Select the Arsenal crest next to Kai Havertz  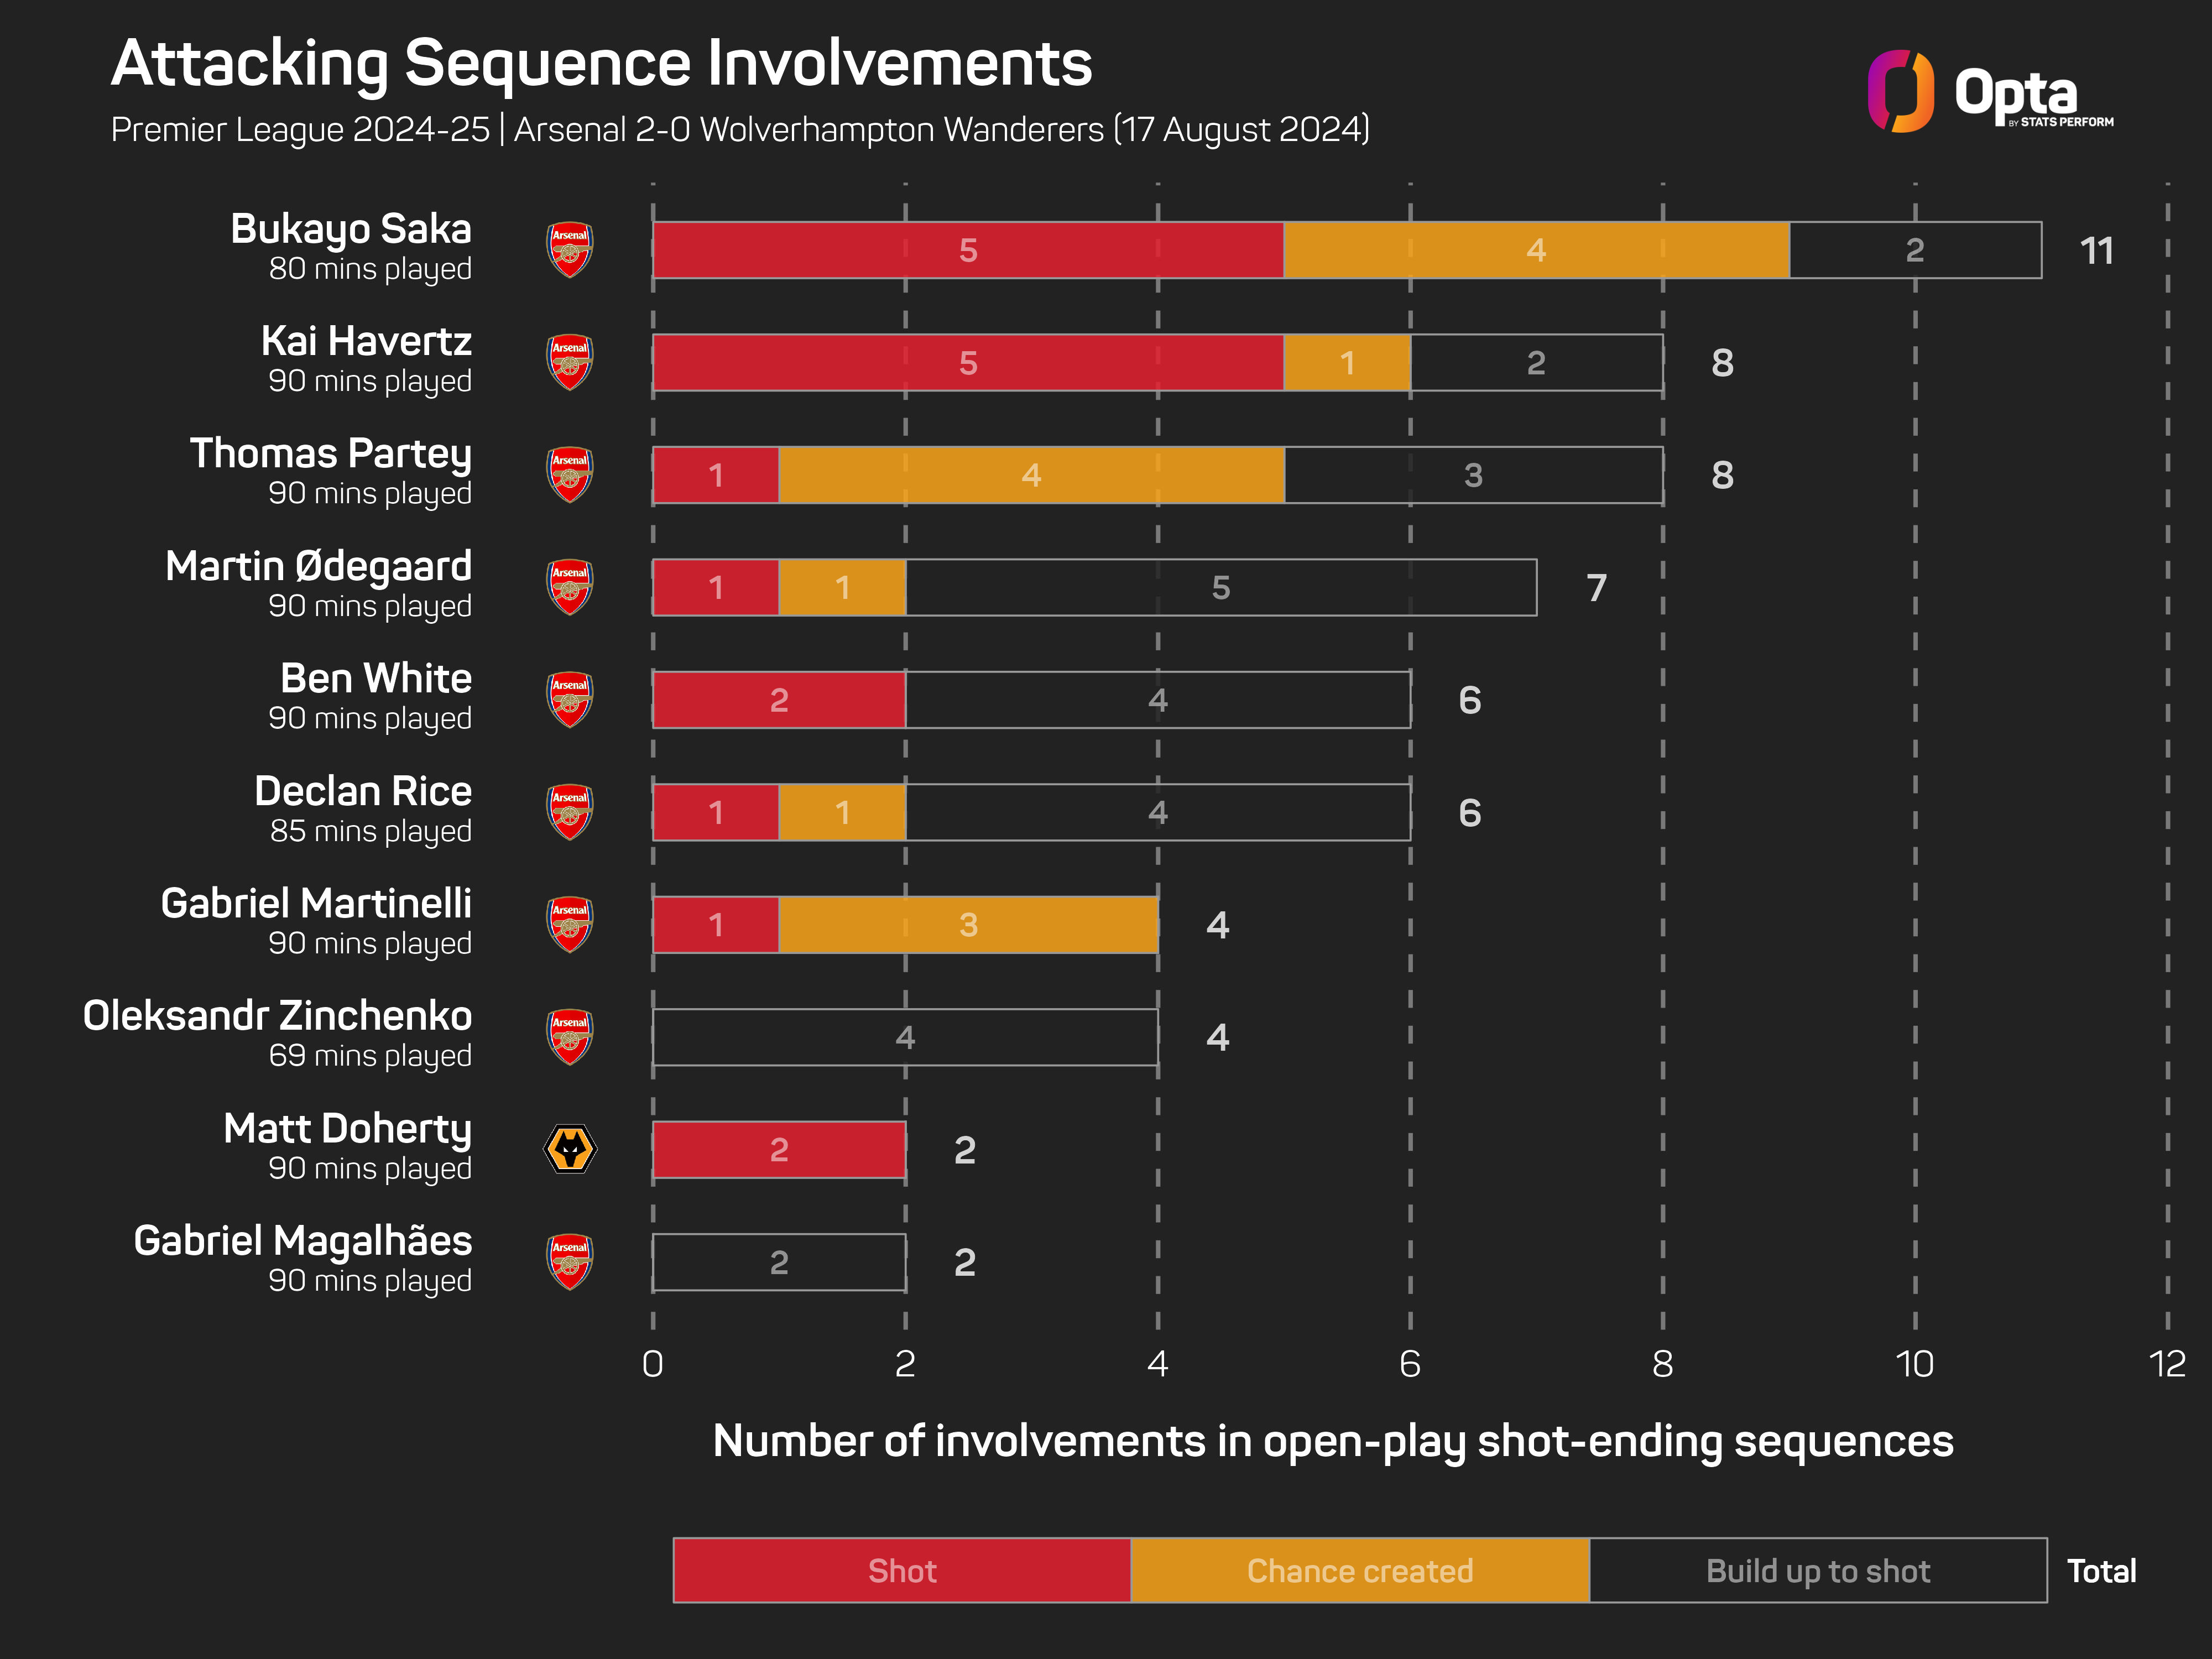(x=570, y=362)
